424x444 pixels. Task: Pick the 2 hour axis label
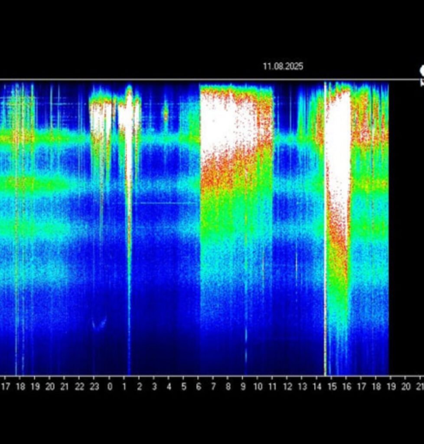pyautogui.click(x=139, y=386)
